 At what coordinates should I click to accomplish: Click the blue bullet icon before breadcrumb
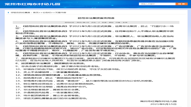click(8, 12)
